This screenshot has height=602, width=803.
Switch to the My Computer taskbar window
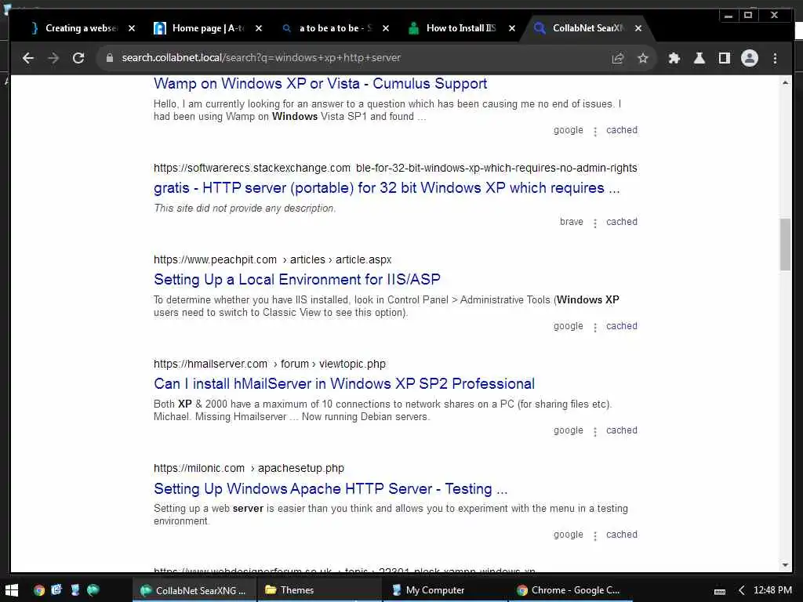(x=445, y=590)
